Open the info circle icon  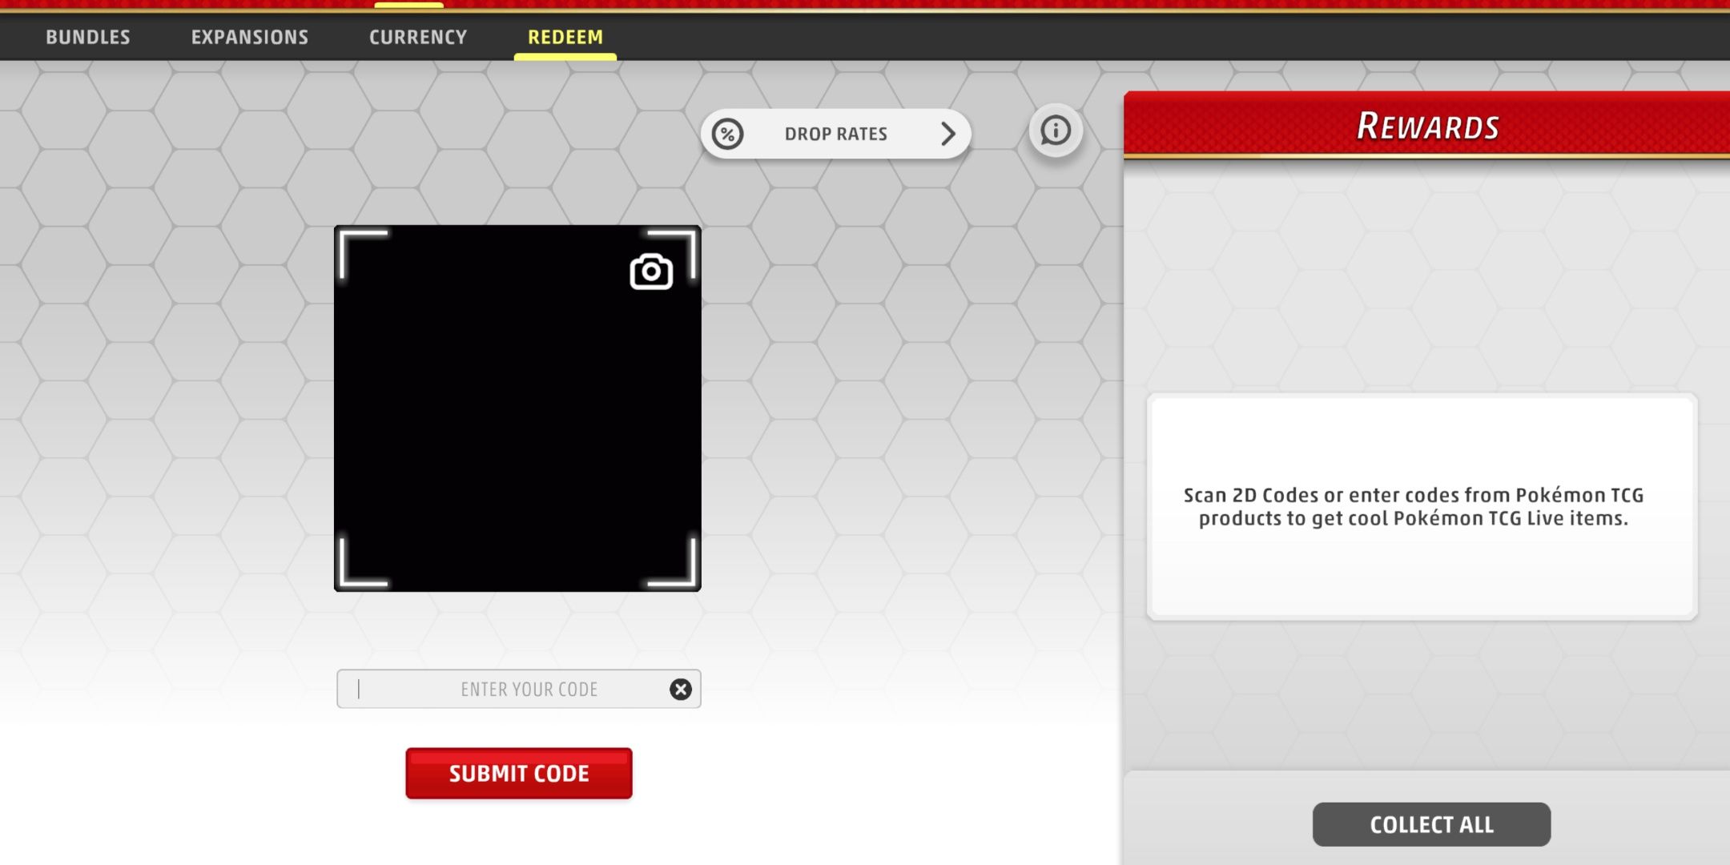click(x=1056, y=130)
